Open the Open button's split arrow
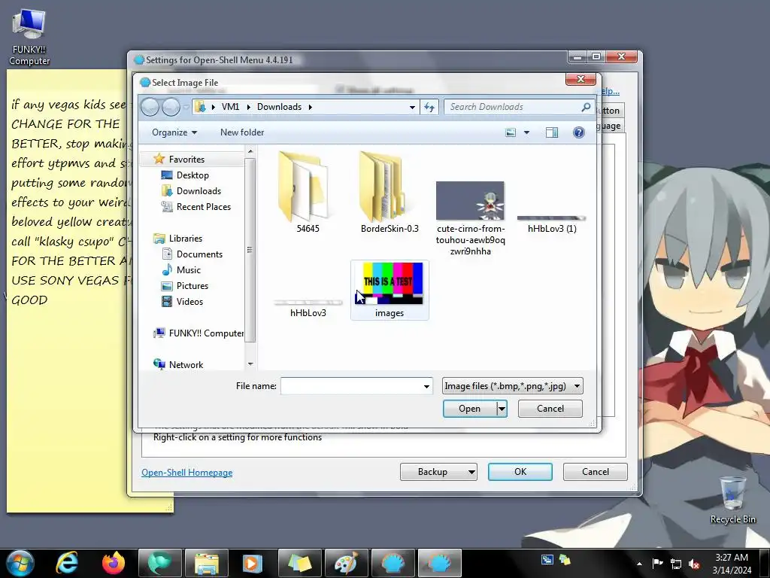 [502, 409]
